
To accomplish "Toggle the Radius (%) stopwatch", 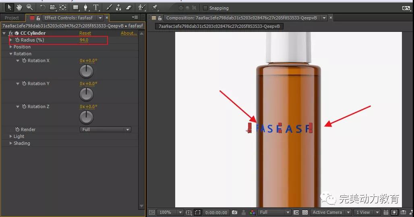I will (17, 40).
